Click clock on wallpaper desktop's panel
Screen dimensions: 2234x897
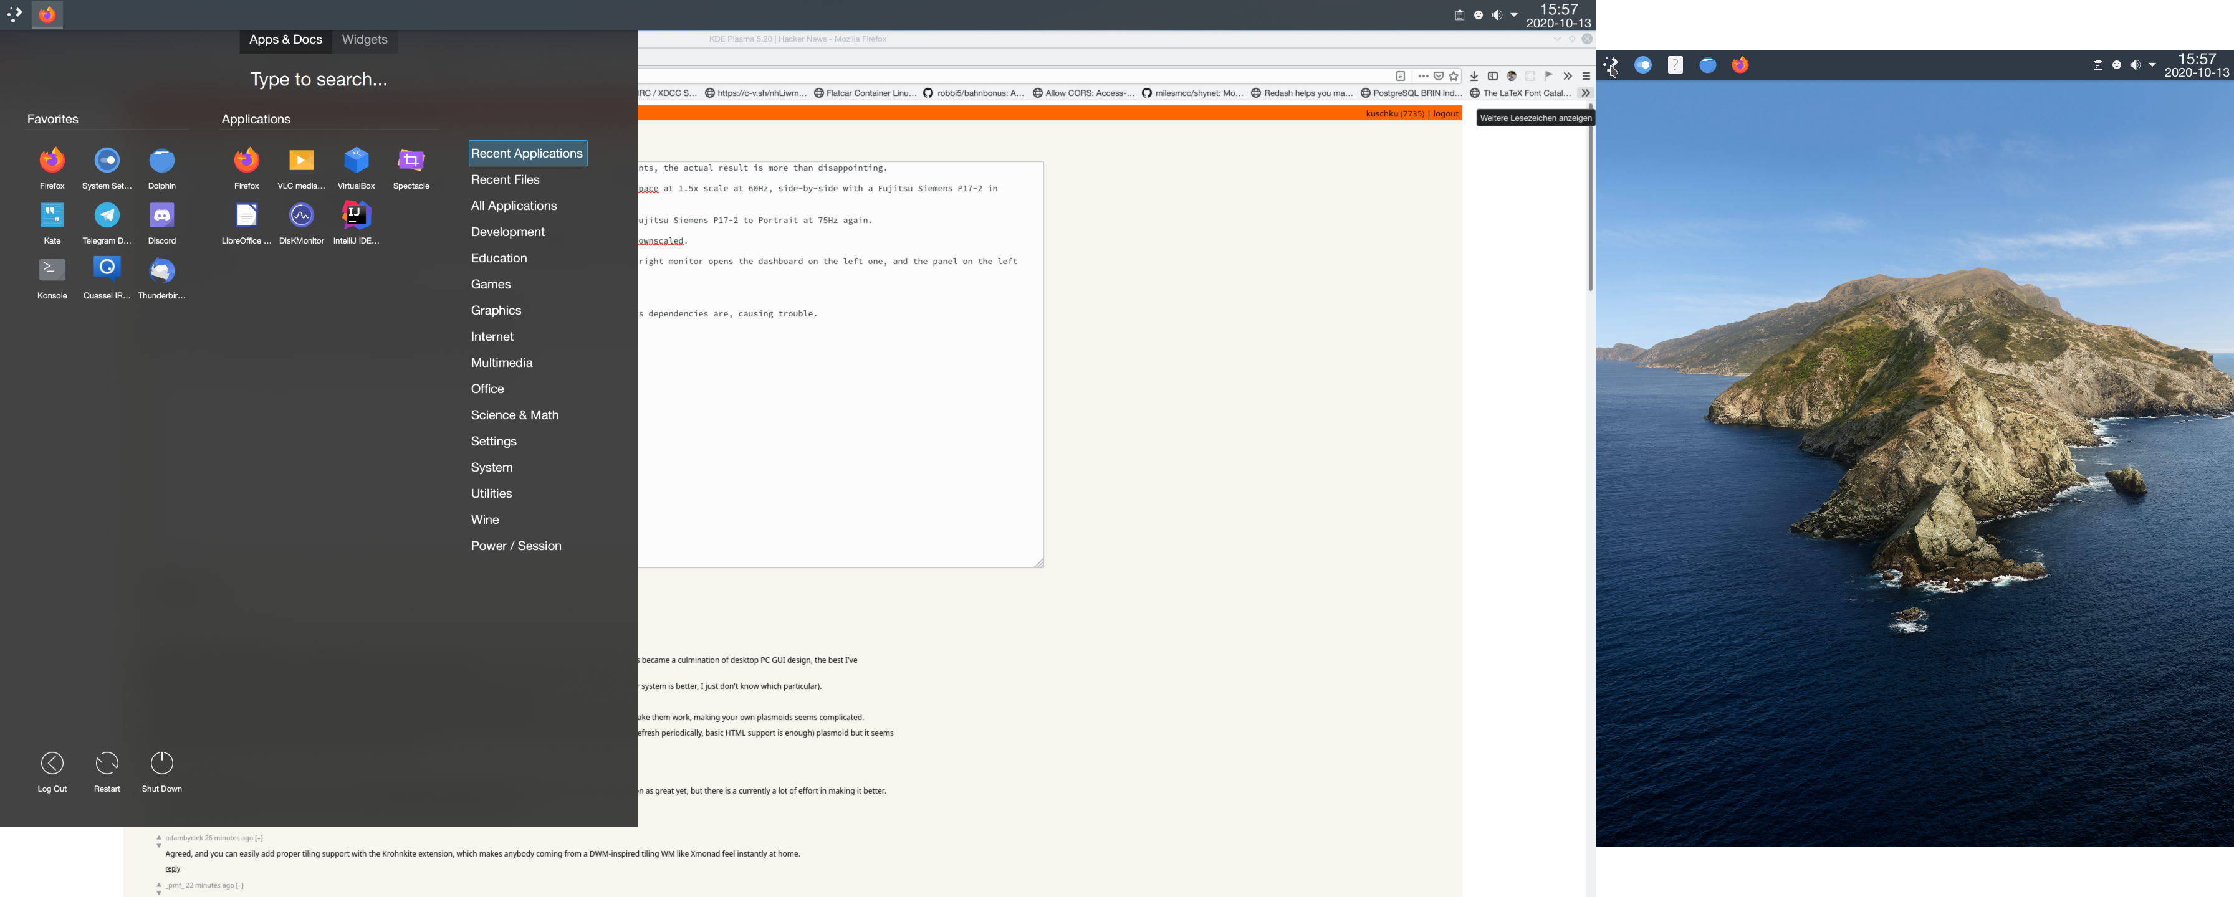tap(2197, 65)
